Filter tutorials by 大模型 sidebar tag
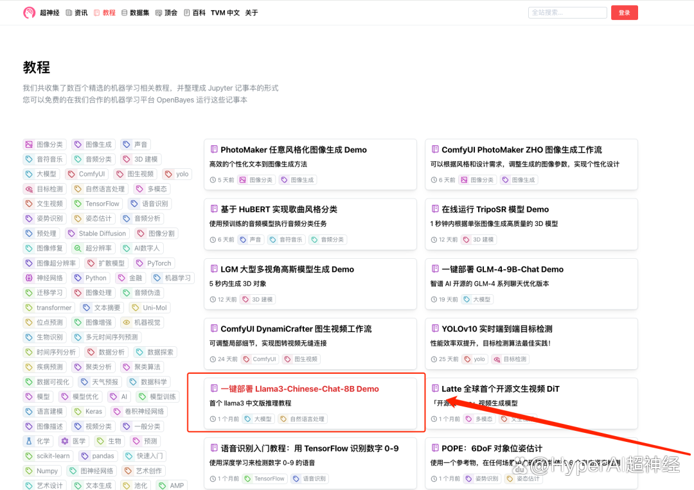The height and width of the screenshot is (490, 694). [x=41, y=174]
